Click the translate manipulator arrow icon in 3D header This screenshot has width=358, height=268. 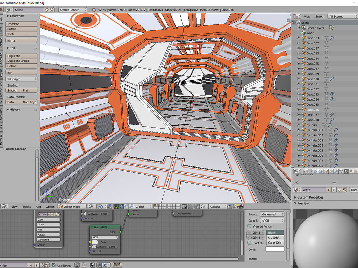(x=121, y=207)
